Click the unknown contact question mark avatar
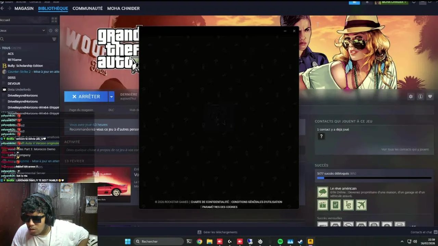The height and width of the screenshot is (246, 438). [321, 136]
